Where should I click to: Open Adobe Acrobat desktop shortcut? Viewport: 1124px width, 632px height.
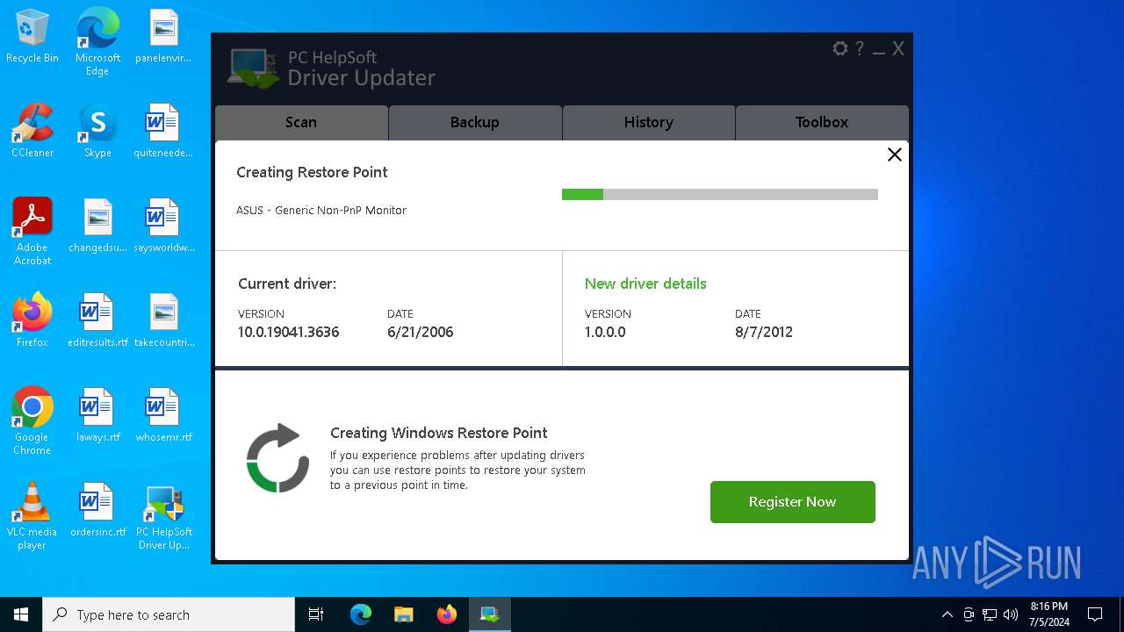point(32,231)
